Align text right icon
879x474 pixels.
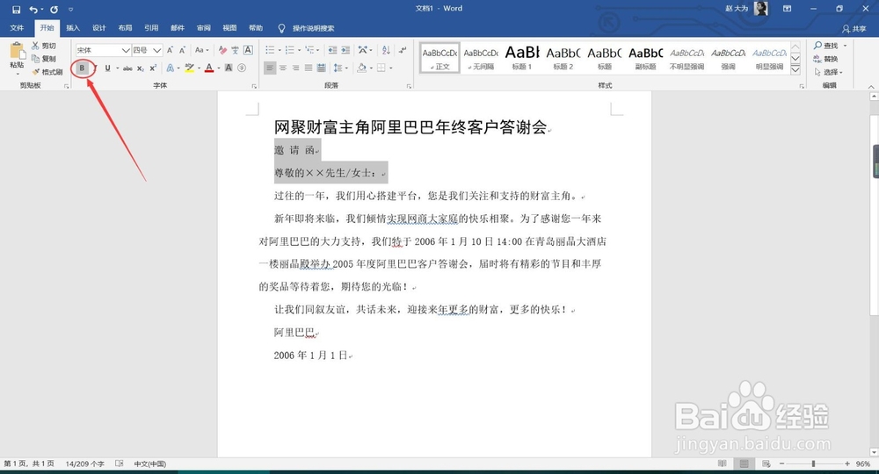[295, 68]
